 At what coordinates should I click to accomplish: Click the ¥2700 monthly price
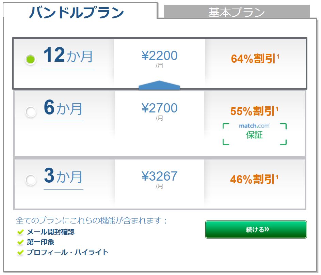[159, 108]
